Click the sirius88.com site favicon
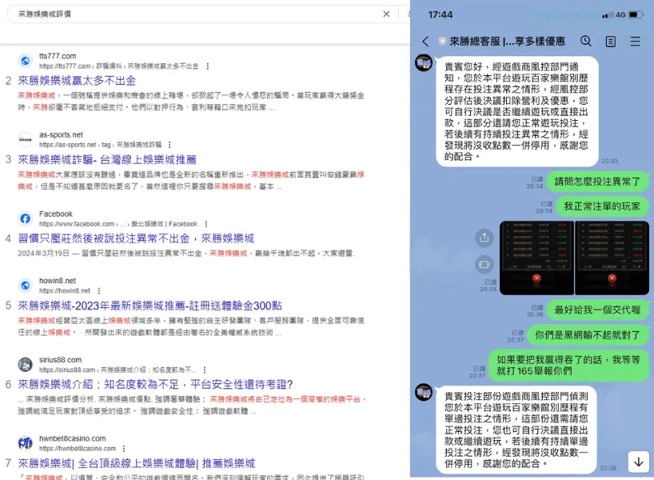 [26, 364]
